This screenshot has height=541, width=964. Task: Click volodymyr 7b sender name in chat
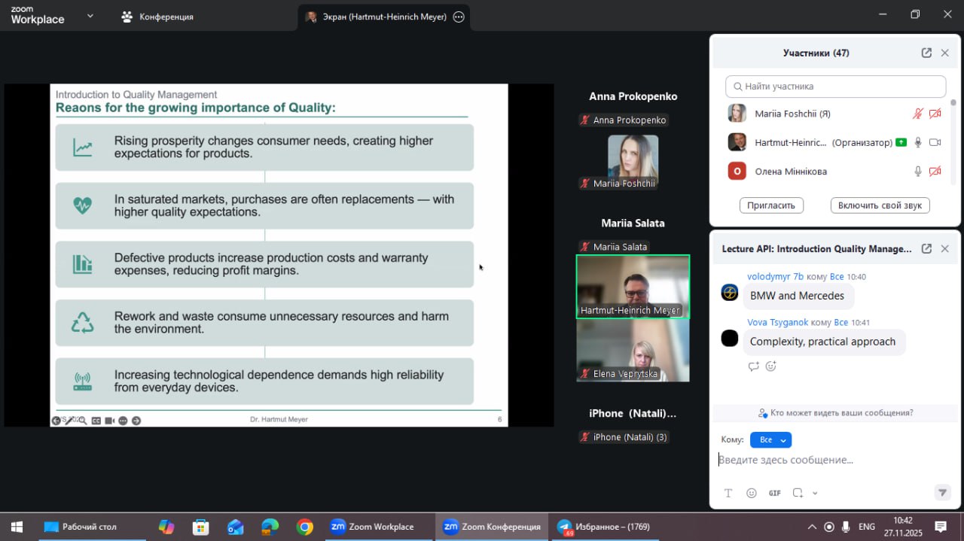775,276
